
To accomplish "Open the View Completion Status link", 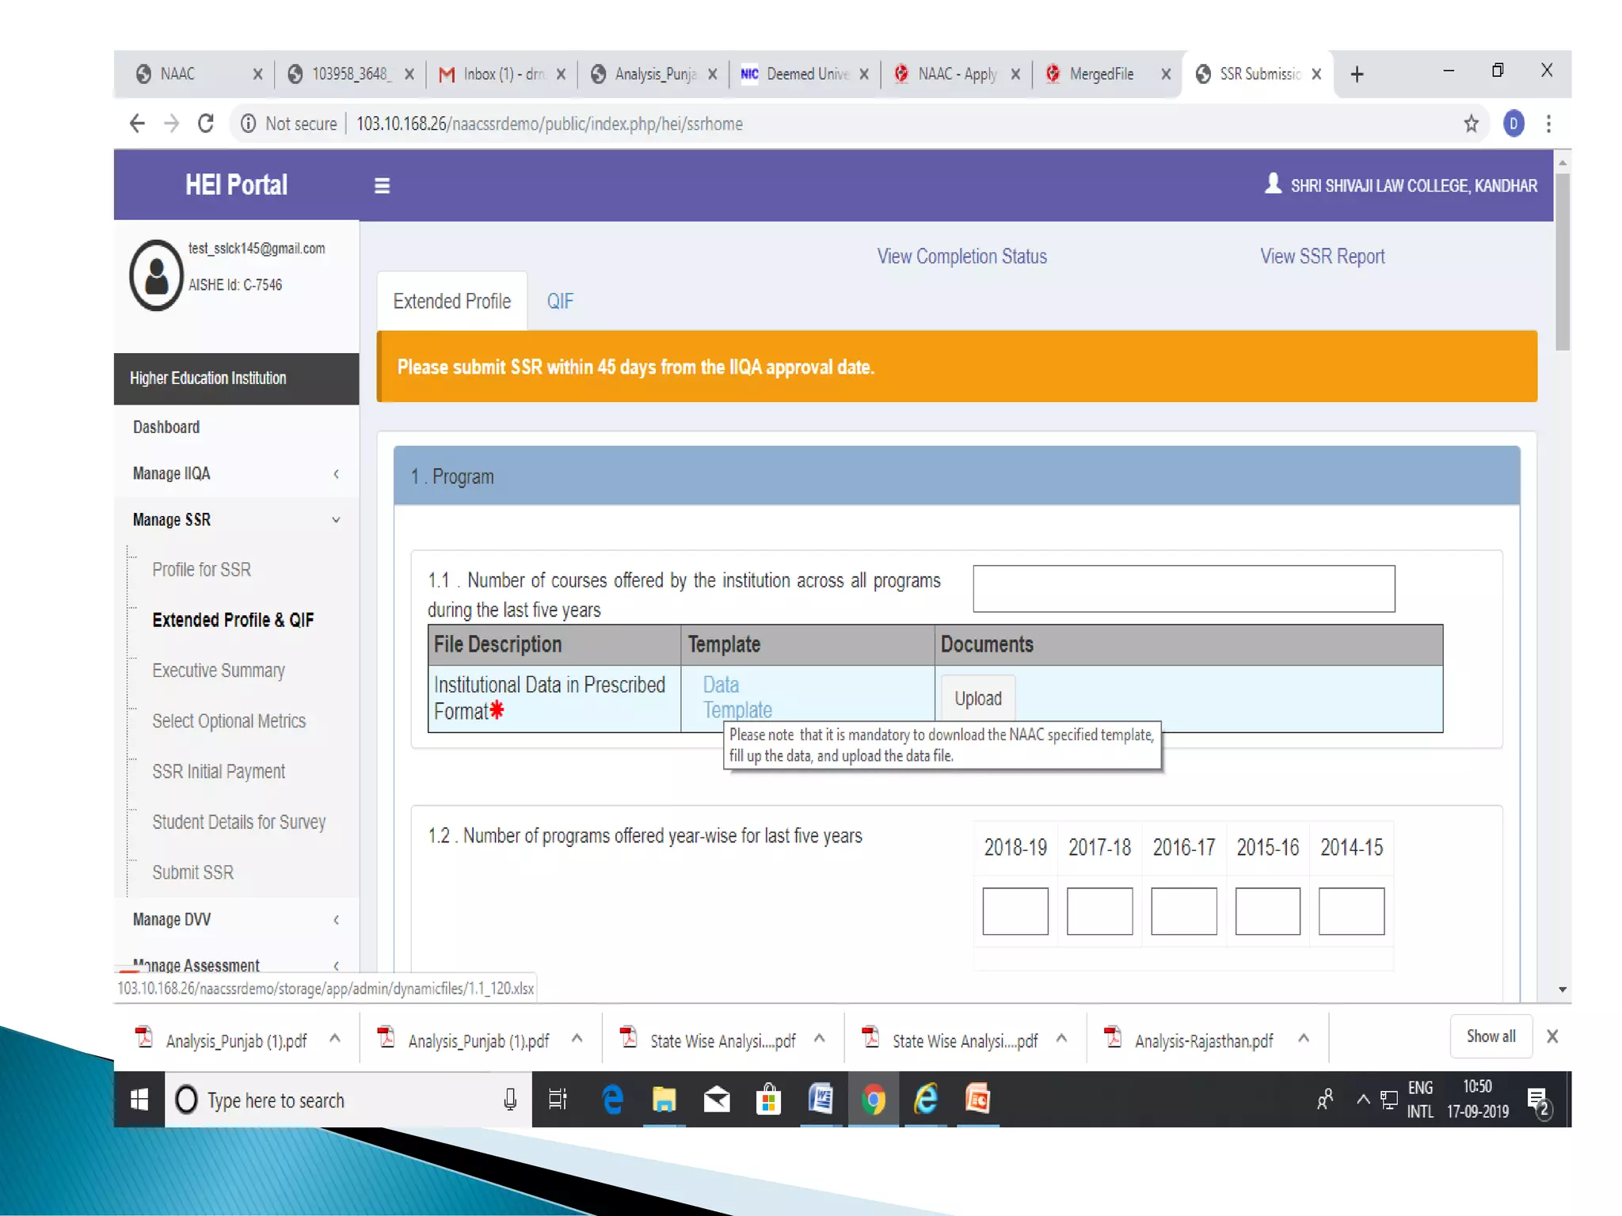I will pos(961,256).
